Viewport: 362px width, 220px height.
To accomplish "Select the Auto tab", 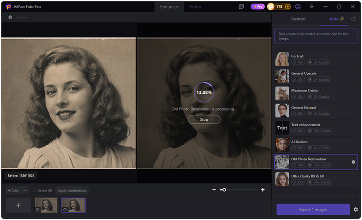I will pos(336,19).
